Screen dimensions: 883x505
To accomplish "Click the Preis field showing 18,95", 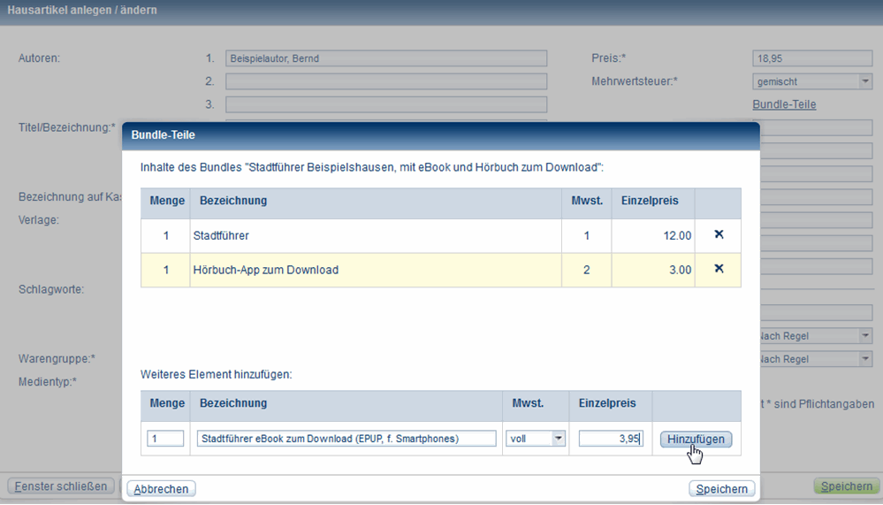I will tap(811, 58).
